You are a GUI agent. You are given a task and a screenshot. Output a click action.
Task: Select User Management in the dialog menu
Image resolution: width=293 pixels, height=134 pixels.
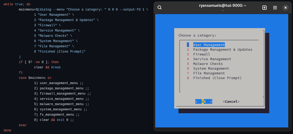pos(209,45)
